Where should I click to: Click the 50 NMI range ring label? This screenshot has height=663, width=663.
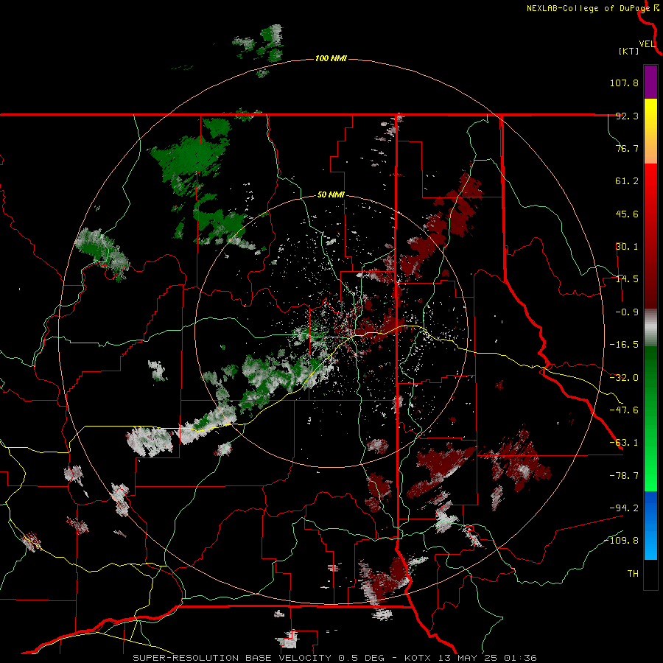(x=331, y=195)
